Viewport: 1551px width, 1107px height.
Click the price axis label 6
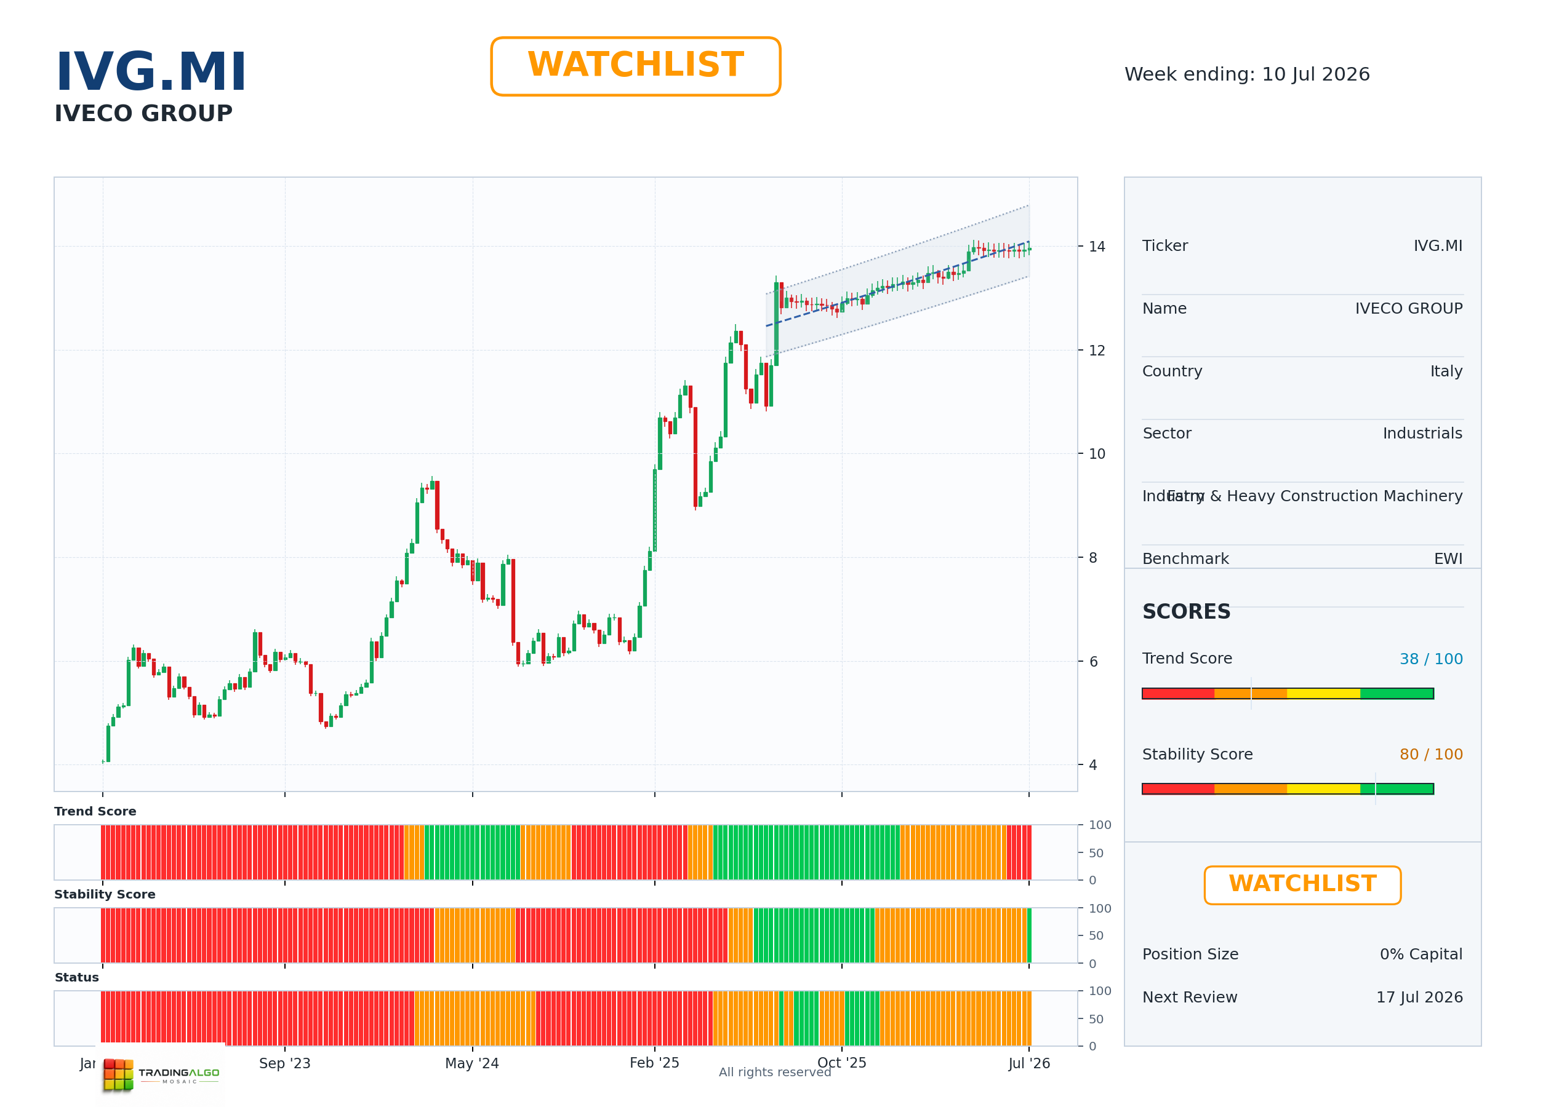point(1092,662)
